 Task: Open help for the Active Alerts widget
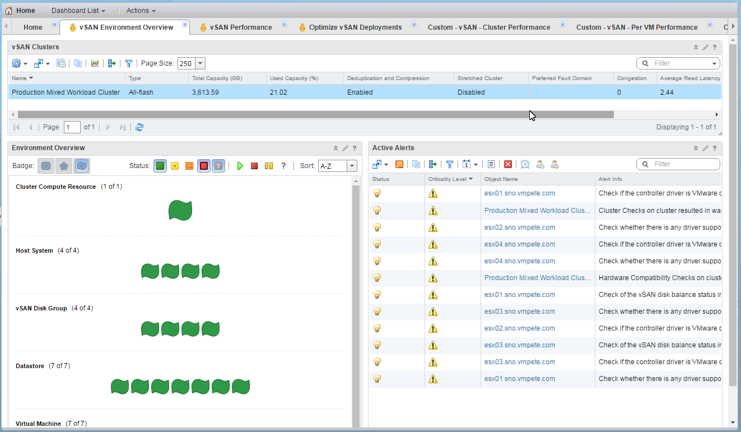pos(715,148)
